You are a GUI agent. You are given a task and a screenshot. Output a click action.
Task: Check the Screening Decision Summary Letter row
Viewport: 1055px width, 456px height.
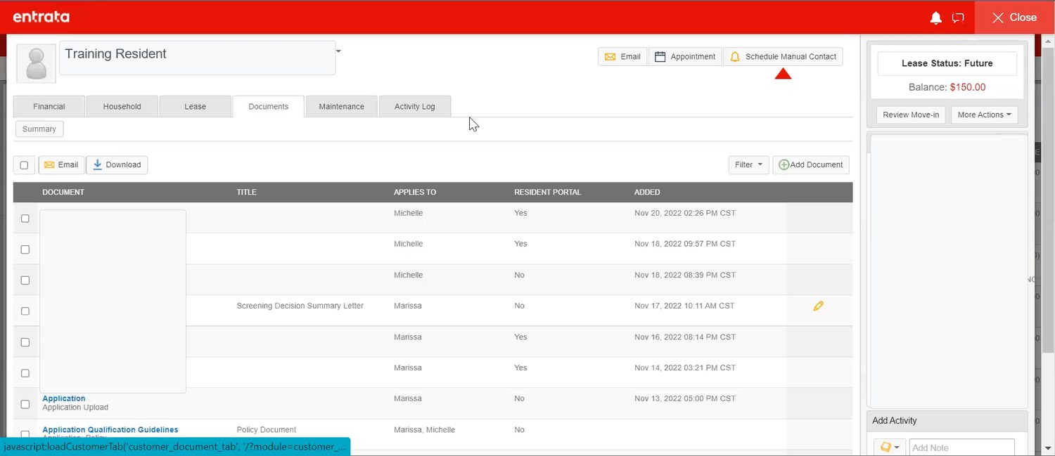25,311
